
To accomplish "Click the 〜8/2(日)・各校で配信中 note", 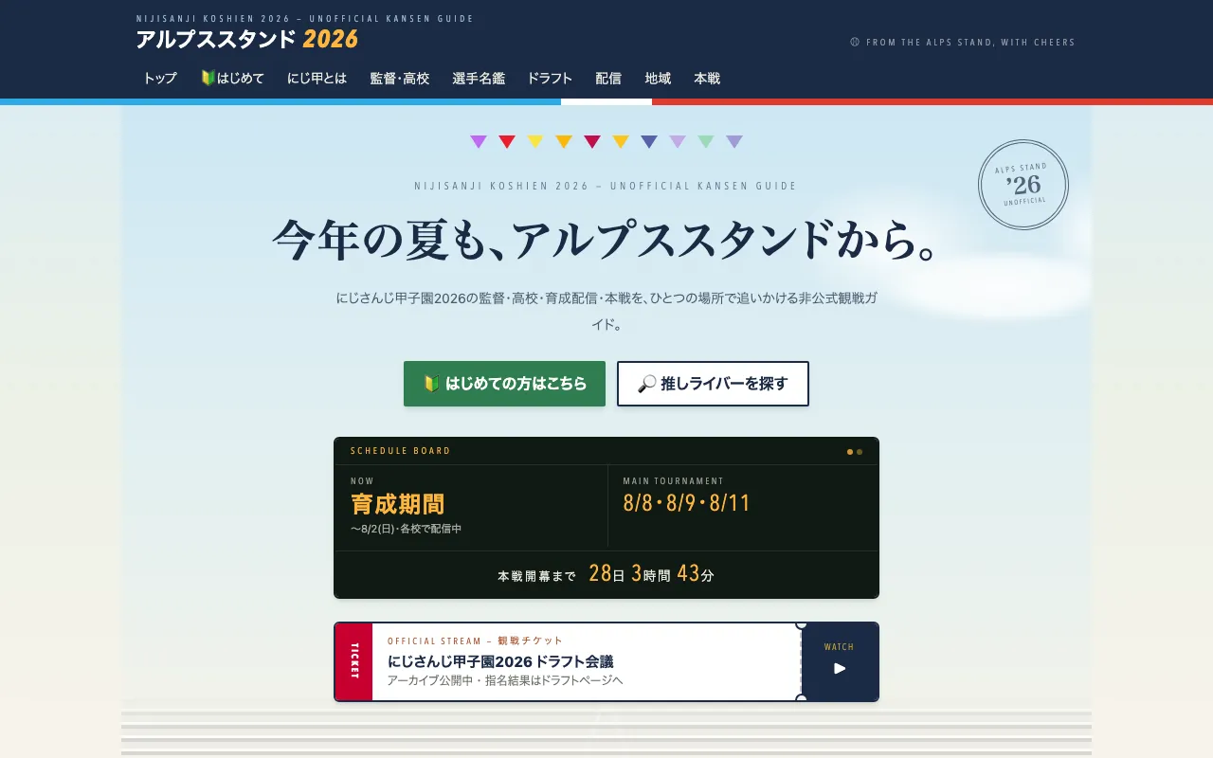I will pos(406,529).
